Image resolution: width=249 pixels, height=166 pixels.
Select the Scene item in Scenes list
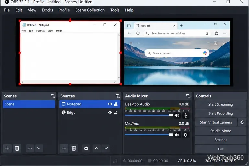[x=29, y=104]
